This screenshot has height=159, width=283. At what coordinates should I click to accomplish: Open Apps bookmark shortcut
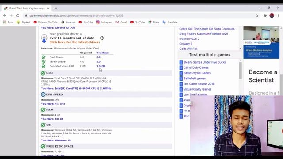pos(8,22)
